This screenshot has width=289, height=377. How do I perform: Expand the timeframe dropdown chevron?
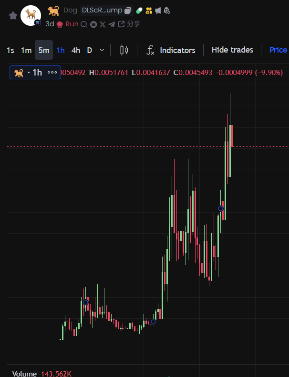[x=102, y=50]
